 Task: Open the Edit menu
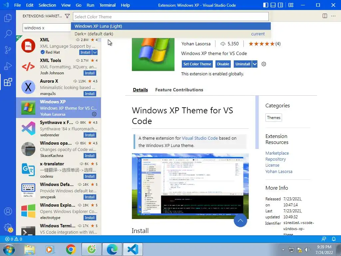(x=30, y=5)
